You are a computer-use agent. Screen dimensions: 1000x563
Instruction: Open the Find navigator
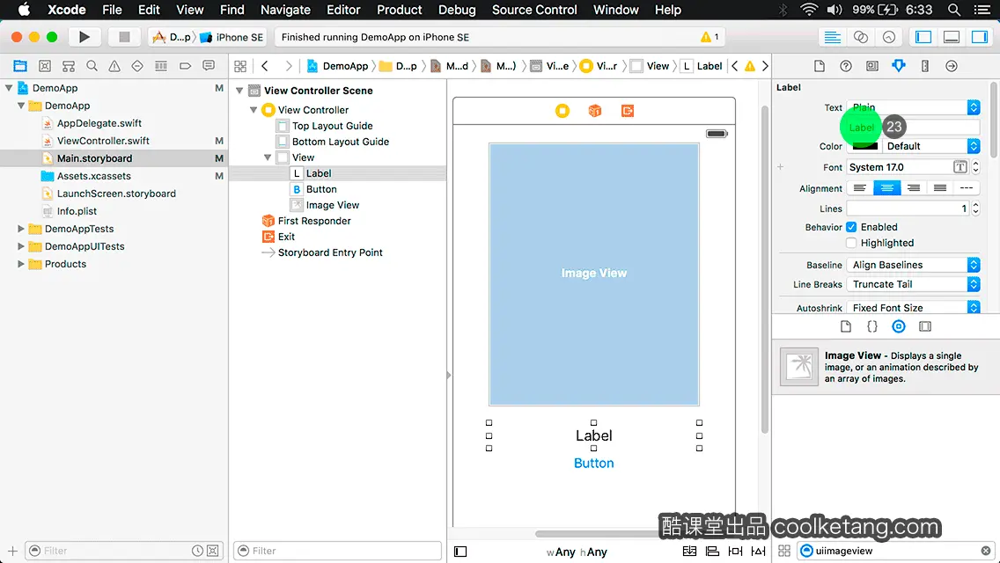92,66
